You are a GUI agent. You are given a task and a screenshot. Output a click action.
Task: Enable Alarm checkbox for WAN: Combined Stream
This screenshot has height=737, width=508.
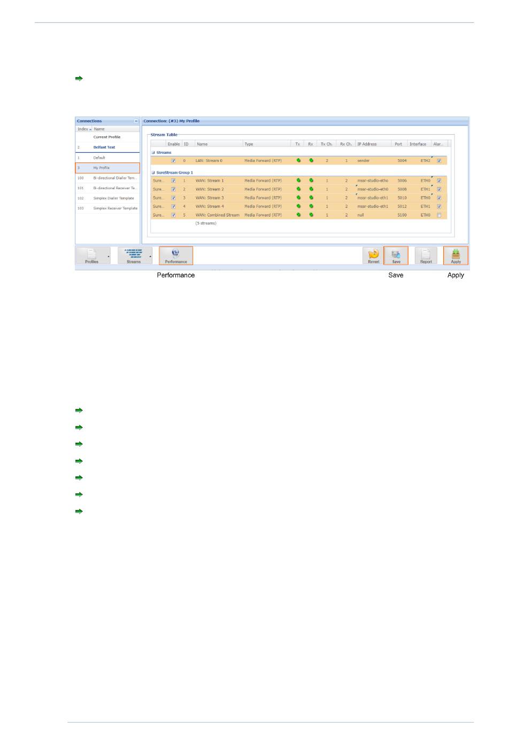439,215
